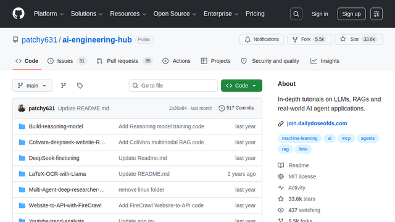
Task: Click the branches icon next to main
Action: tap(64, 86)
